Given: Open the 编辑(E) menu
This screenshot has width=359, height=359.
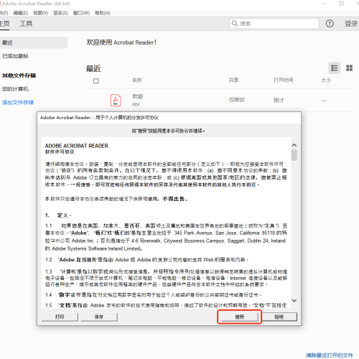Looking at the screenshot, I should pyautogui.click(x=21, y=13).
